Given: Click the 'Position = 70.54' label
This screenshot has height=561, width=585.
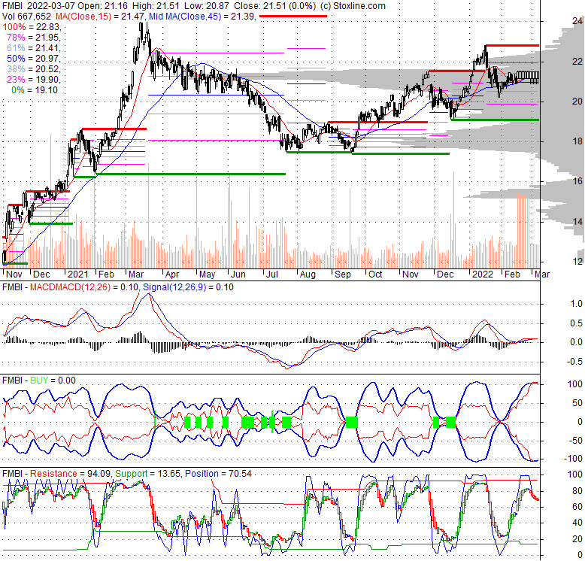Looking at the screenshot, I should pyautogui.click(x=218, y=474).
